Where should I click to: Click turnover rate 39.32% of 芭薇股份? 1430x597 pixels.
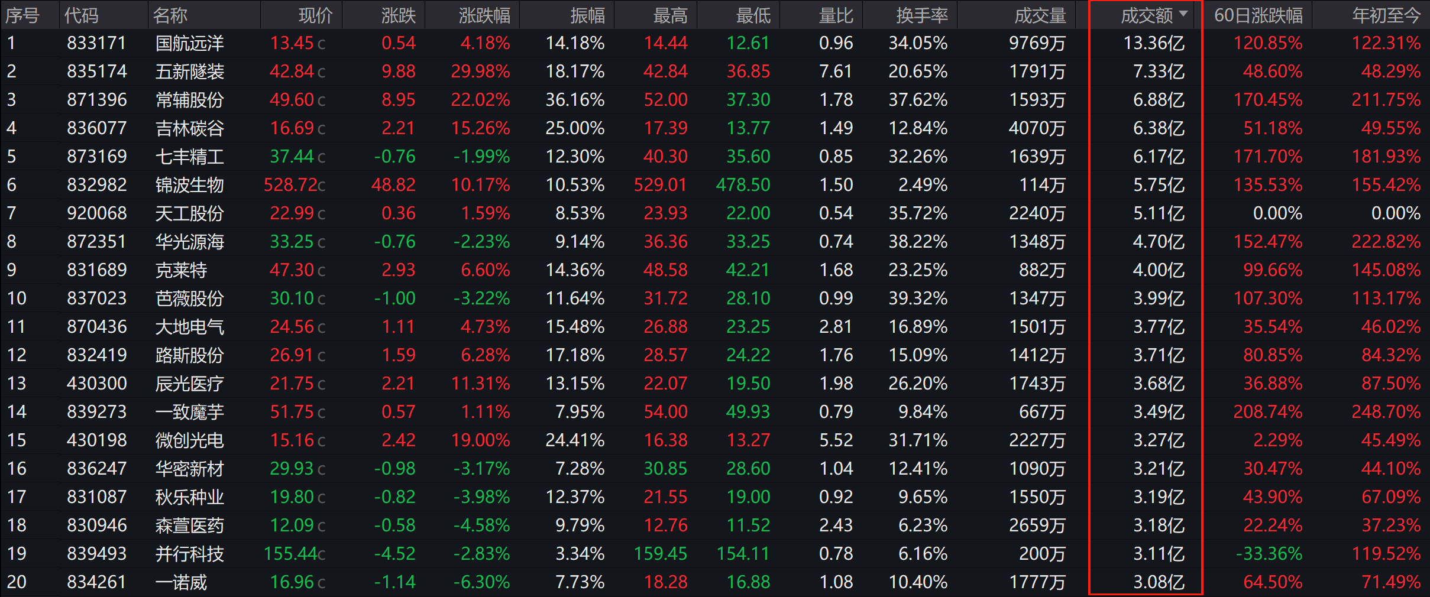click(x=918, y=298)
